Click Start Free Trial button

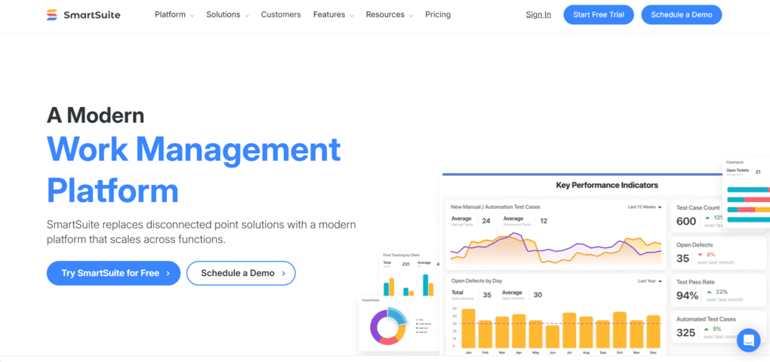(x=599, y=15)
